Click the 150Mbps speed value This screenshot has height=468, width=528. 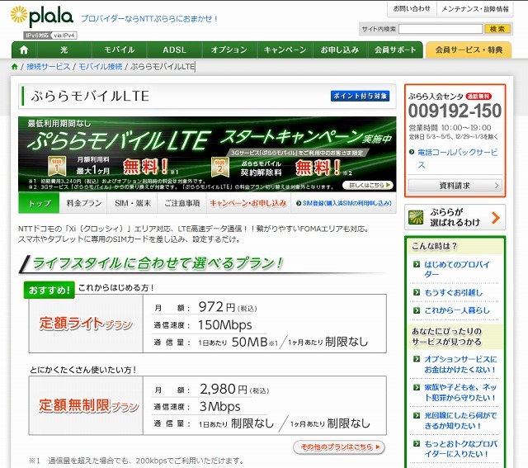tap(225, 325)
